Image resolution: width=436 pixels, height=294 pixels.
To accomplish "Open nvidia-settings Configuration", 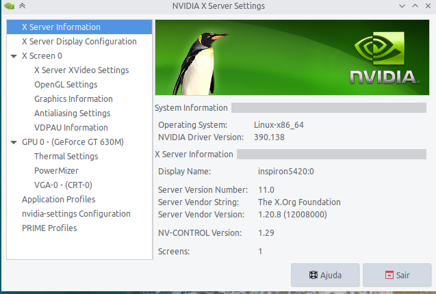I will pos(79,214).
